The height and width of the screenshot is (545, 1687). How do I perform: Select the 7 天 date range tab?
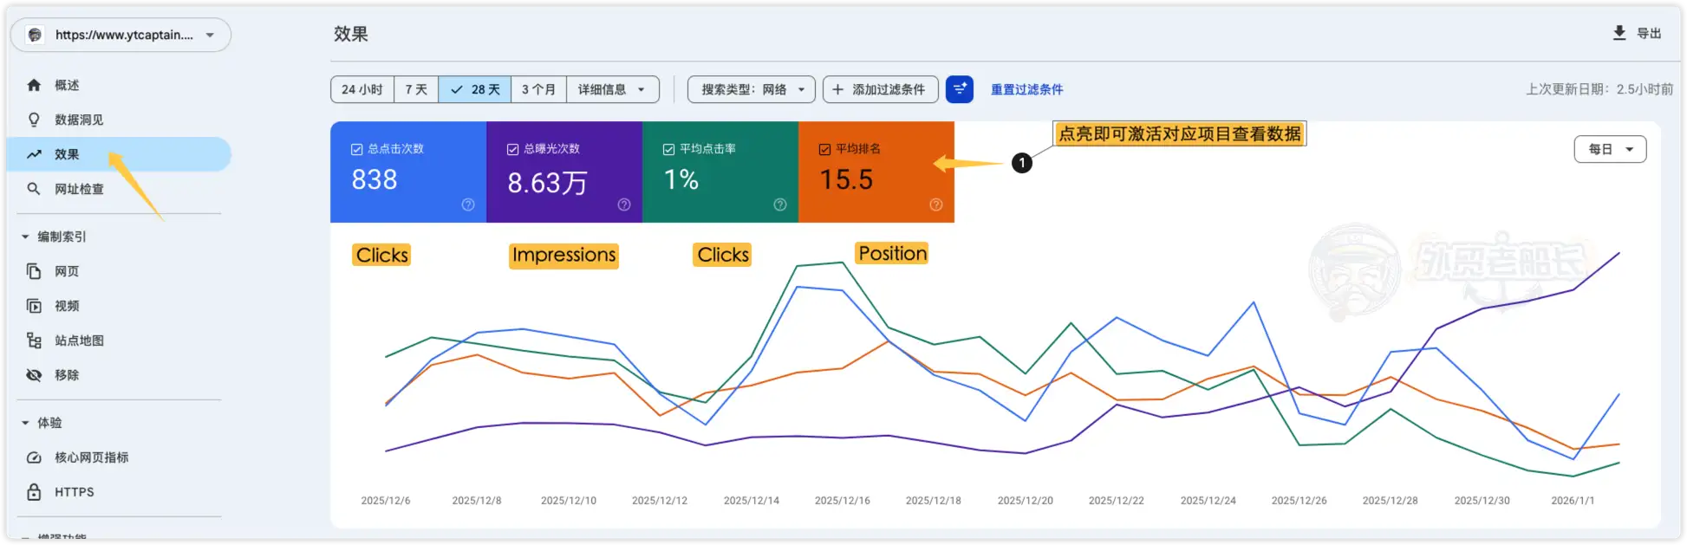pos(416,89)
